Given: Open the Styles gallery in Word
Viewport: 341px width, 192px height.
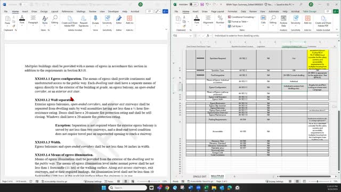Looking at the screenshot, I should coord(45,20).
